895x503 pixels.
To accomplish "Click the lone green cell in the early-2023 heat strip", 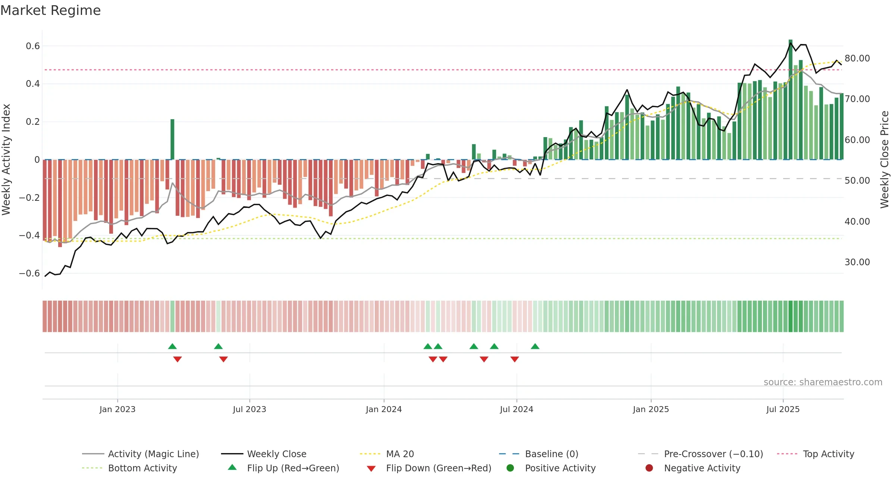I will pyautogui.click(x=172, y=316).
